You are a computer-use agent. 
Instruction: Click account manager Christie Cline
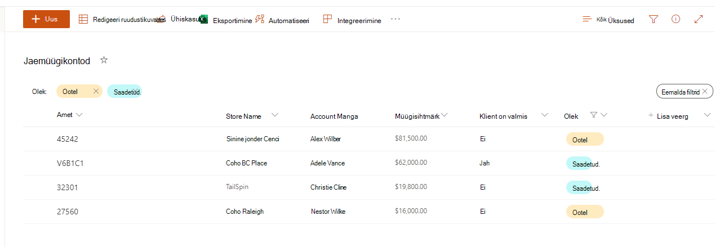coord(328,187)
